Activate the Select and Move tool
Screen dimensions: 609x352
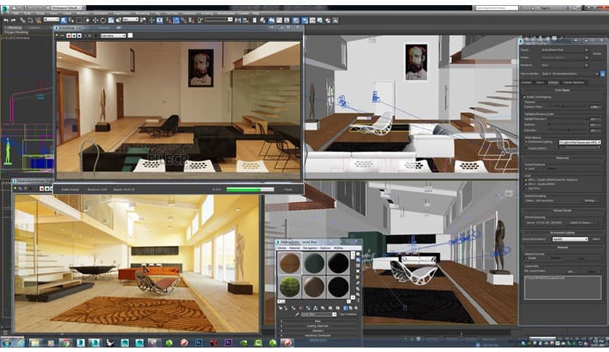[x=95, y=20]
